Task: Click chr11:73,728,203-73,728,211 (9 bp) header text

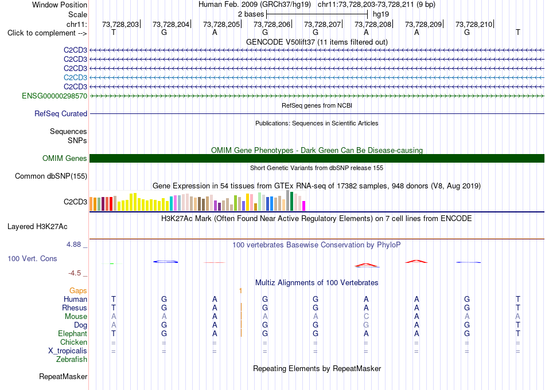Action: pyautogui.click(x=376, y=5)
